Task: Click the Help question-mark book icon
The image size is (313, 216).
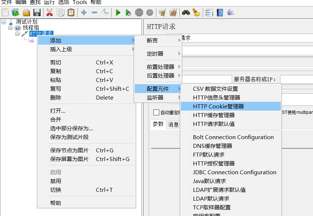Action: pos(220,13)
